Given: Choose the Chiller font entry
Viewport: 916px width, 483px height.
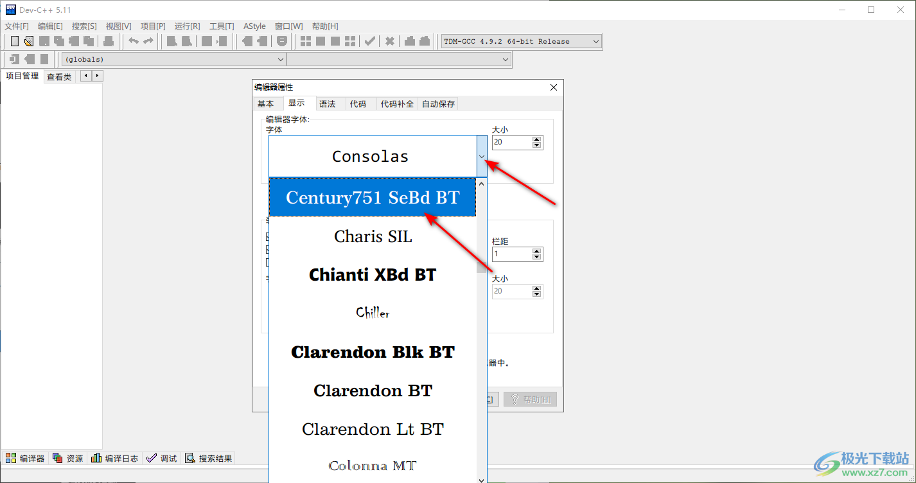Looking at the screenshot, I should [373, 313].
